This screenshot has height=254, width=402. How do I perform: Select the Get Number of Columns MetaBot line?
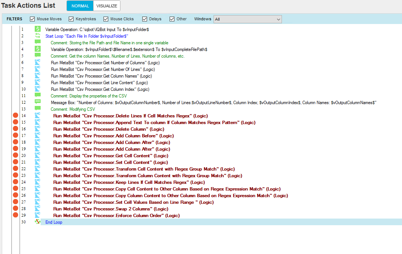(105, 63)
